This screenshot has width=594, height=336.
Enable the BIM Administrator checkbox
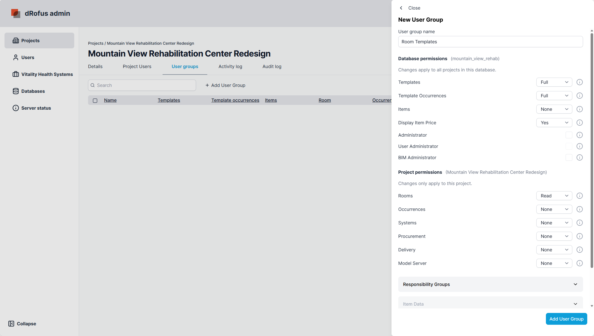click(x=569, y=157)
